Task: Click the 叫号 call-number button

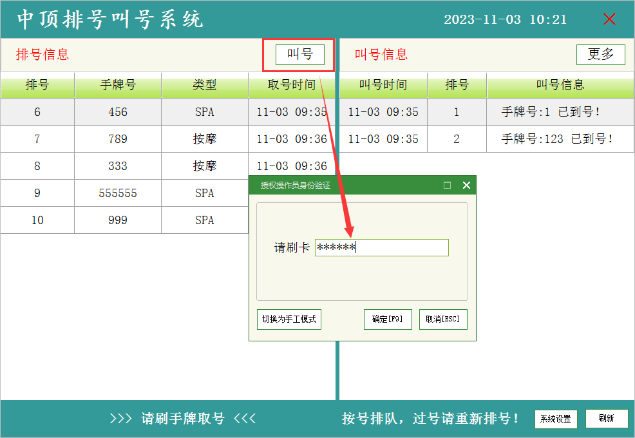Action: point(299,55)
